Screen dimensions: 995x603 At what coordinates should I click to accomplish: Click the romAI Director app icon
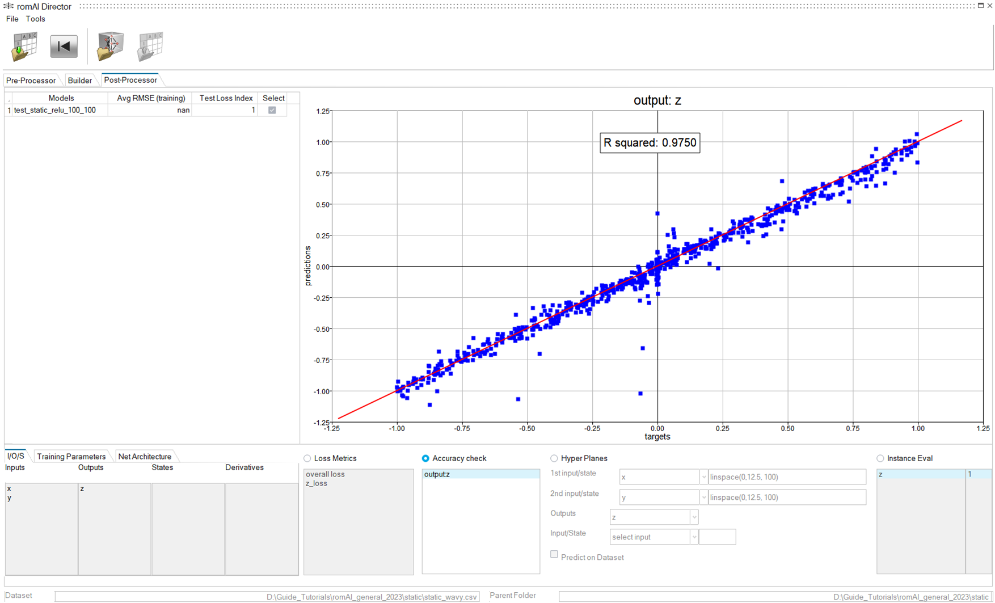coord(9,6)
